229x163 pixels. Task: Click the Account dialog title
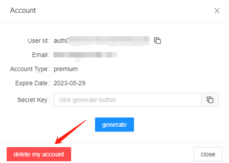23,11
